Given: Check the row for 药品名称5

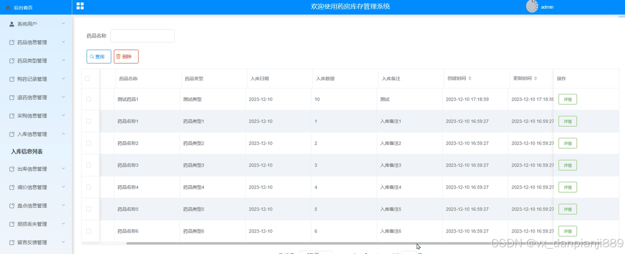Looking at the screenshot, I should point(88,209).
